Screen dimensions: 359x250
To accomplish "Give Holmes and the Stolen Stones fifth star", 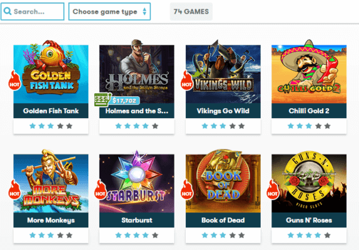I will [155, 126].
